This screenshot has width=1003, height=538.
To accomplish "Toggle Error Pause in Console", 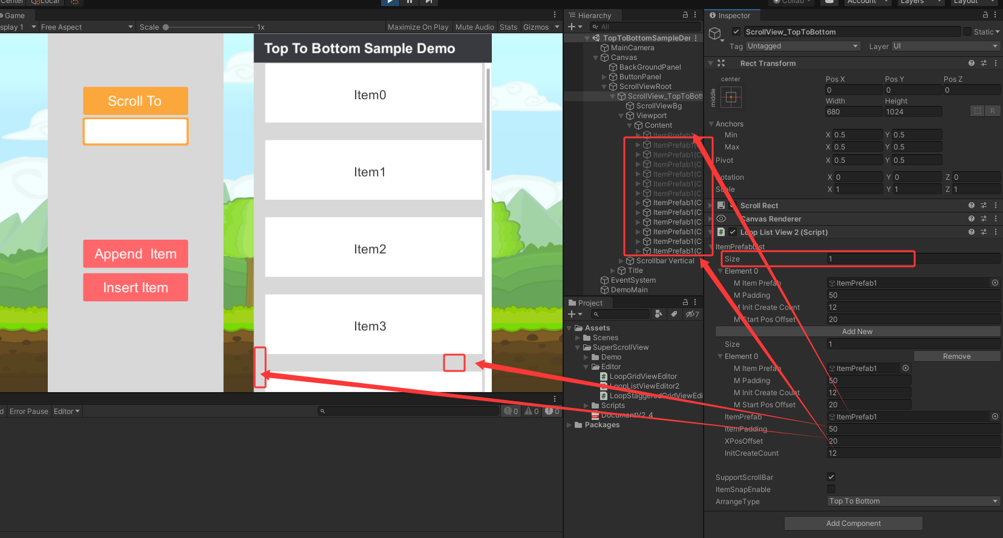I will pyautogui.click(x=28, y=411).
